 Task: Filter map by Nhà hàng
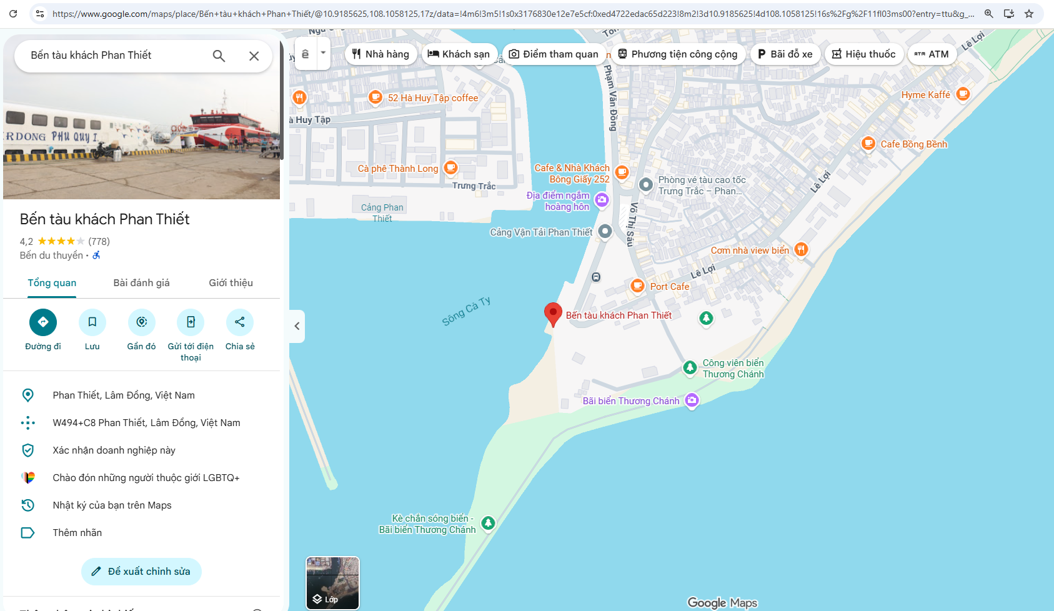[x=380, y=54]
